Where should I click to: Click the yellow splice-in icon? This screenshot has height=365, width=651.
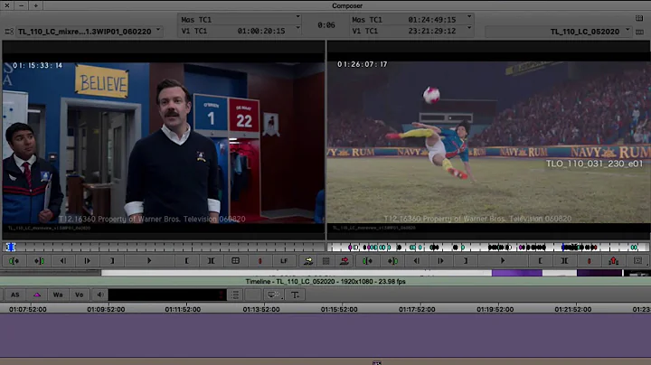[308, 261]
